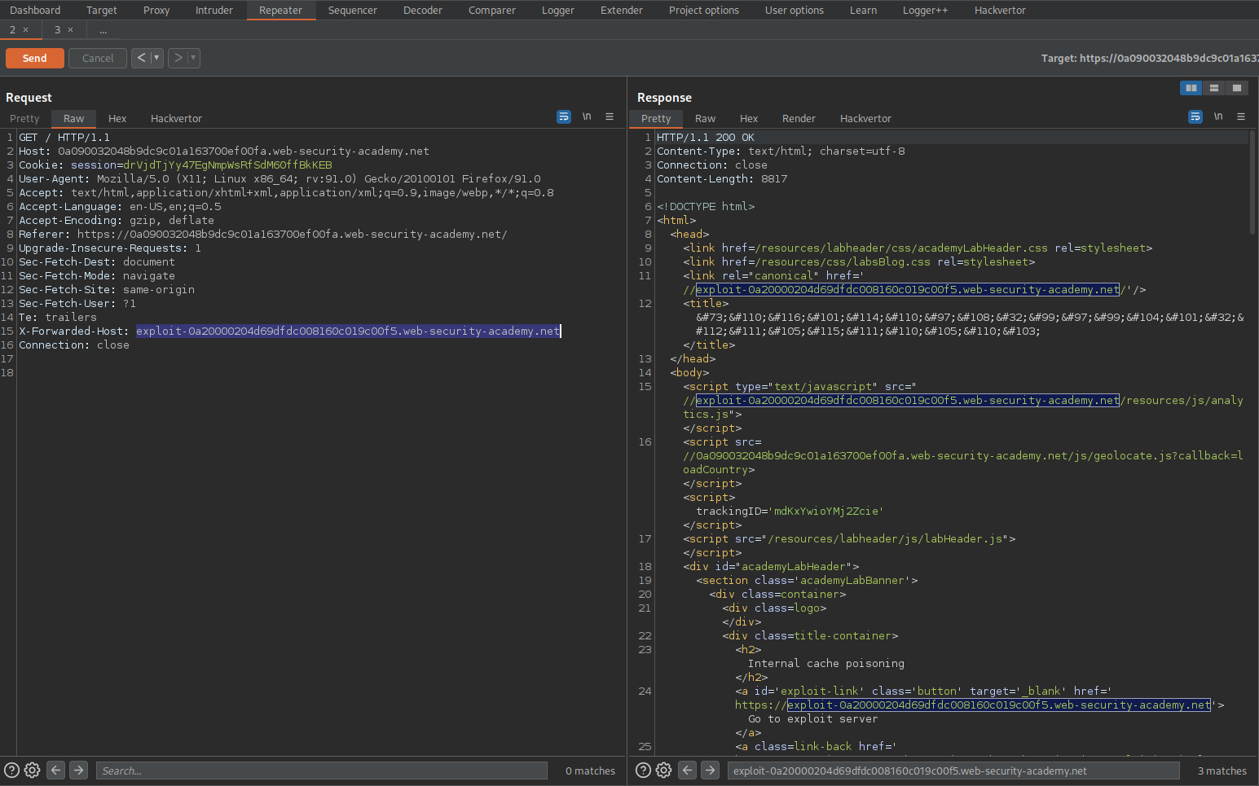
Task: Close Repeater sub-tab 3
Action: pos(70,30)
